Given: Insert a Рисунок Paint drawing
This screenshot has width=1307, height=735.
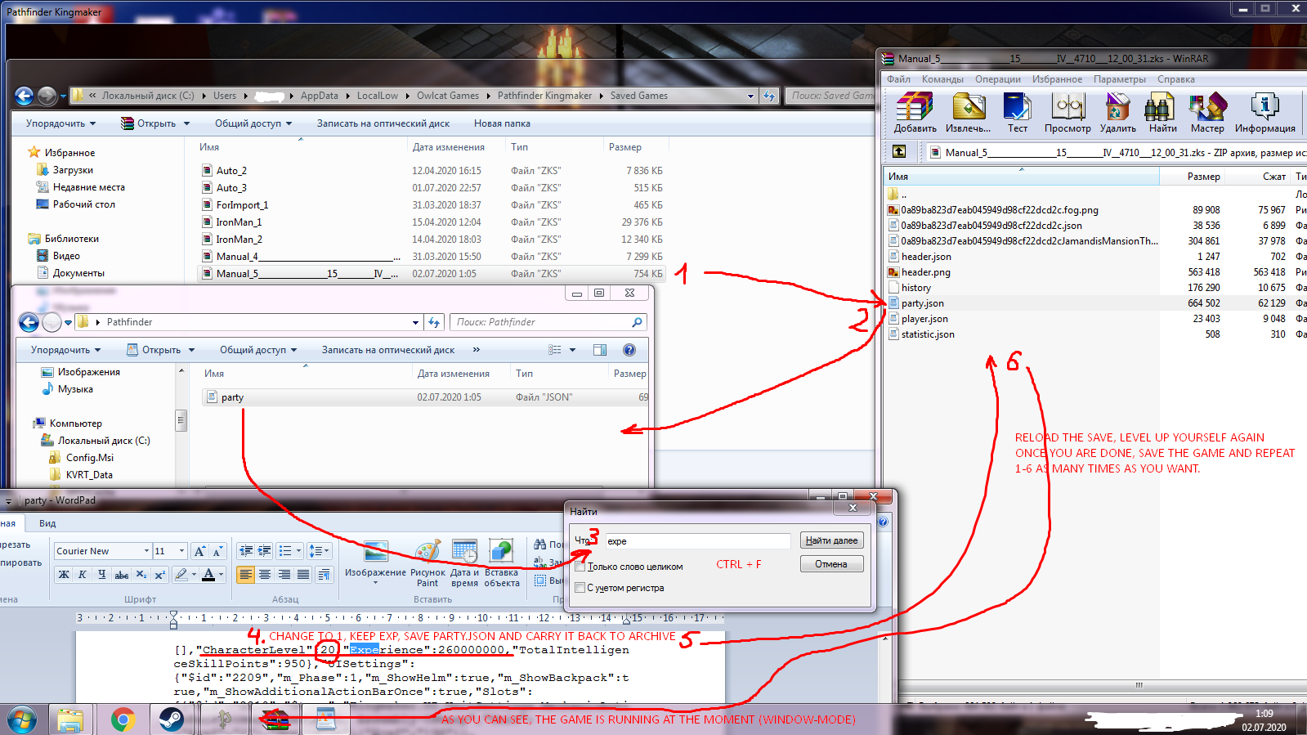Looking at the screenshot, I should (427, 562).
